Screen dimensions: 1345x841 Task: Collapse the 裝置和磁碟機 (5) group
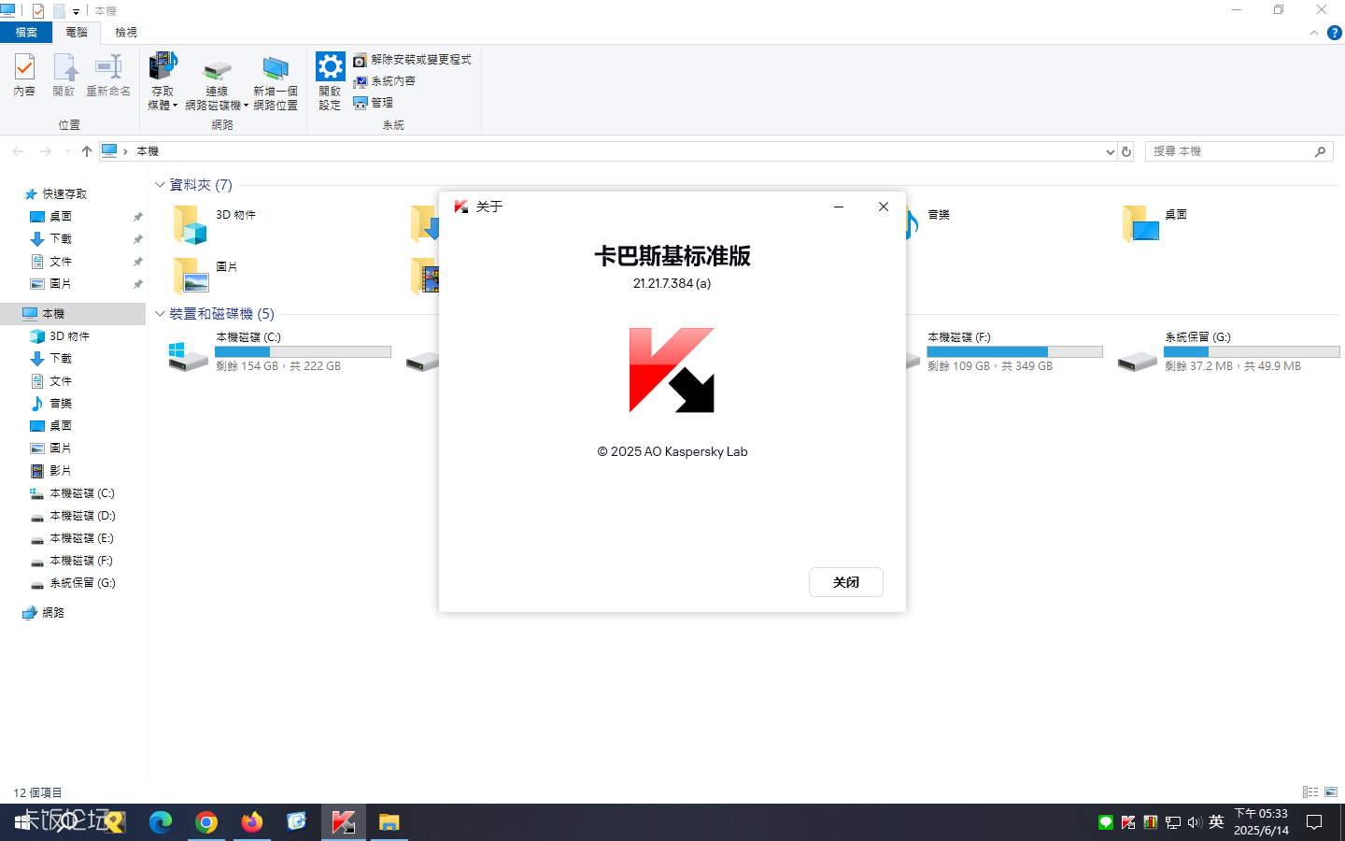tap(160, 314)
